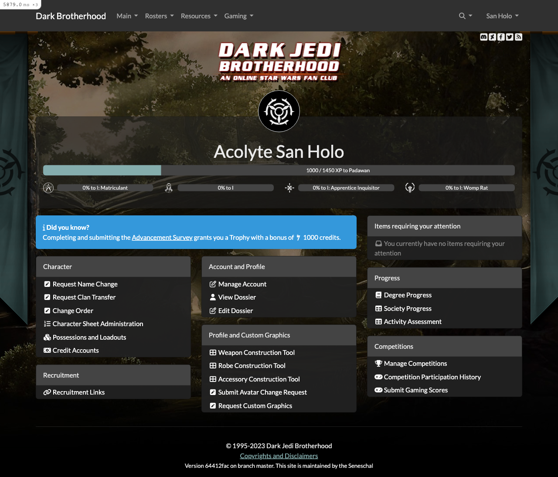This screenshot has height=477, width=558.
Task: Follow the Advancement Survey link
Action: 162,238
